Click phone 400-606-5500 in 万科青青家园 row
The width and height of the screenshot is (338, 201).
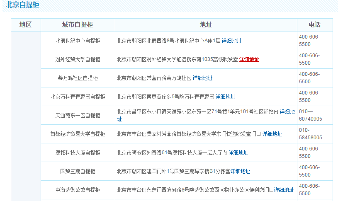coord(309,97)
